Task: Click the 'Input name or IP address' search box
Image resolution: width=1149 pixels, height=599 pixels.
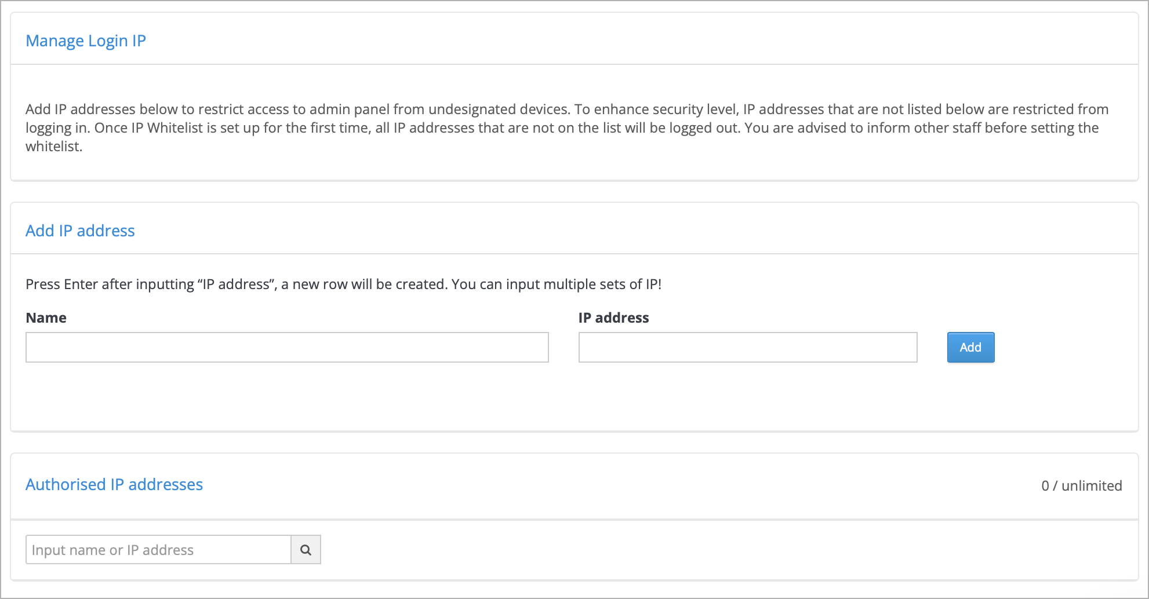Action: pos(158,550)
